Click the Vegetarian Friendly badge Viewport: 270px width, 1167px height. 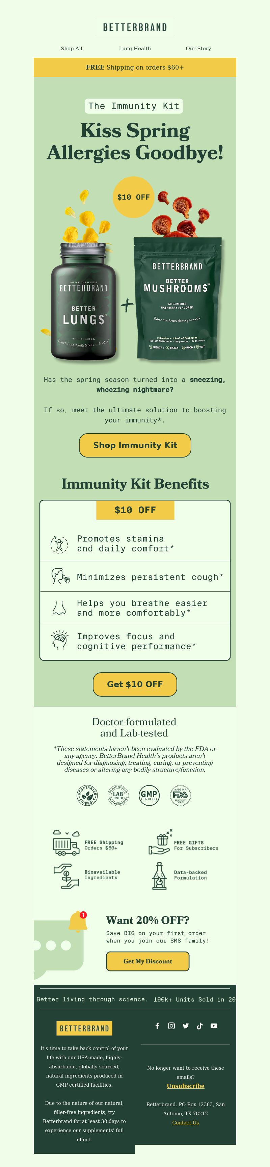(87, 795)
